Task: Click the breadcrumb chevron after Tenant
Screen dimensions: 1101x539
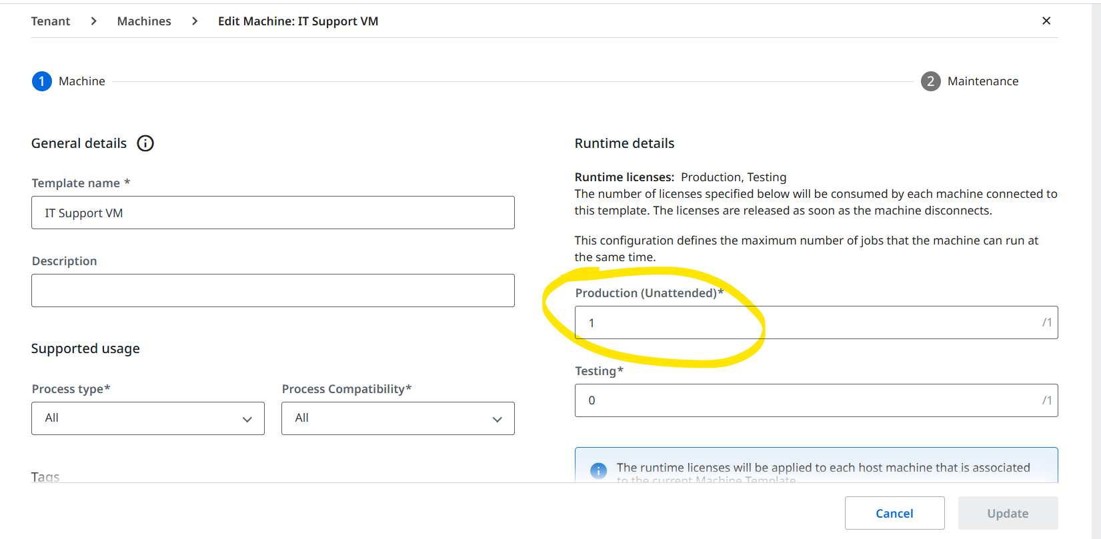Action: point(94,21)
